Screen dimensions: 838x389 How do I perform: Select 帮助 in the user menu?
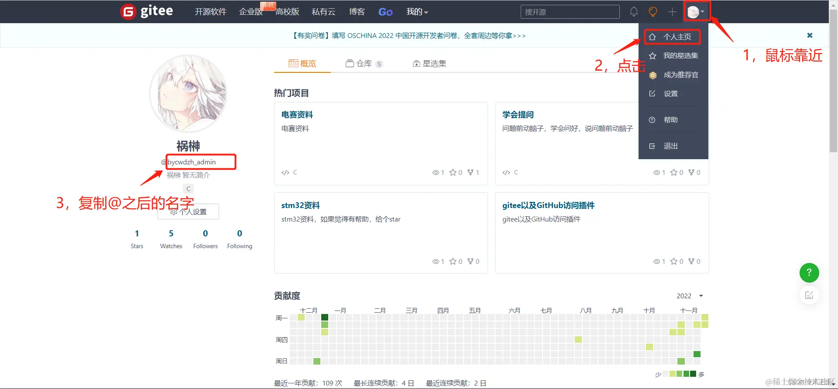tap(673, 120)
